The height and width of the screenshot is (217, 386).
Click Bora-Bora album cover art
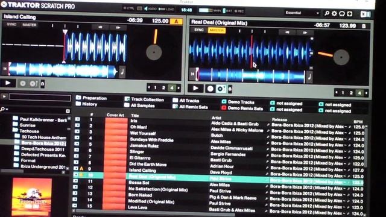pyautogui.click(x=32, y=197)
